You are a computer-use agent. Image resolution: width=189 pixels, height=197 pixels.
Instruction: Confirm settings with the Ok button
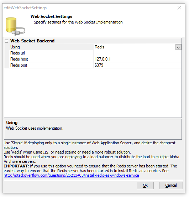(x=145, y=185)
